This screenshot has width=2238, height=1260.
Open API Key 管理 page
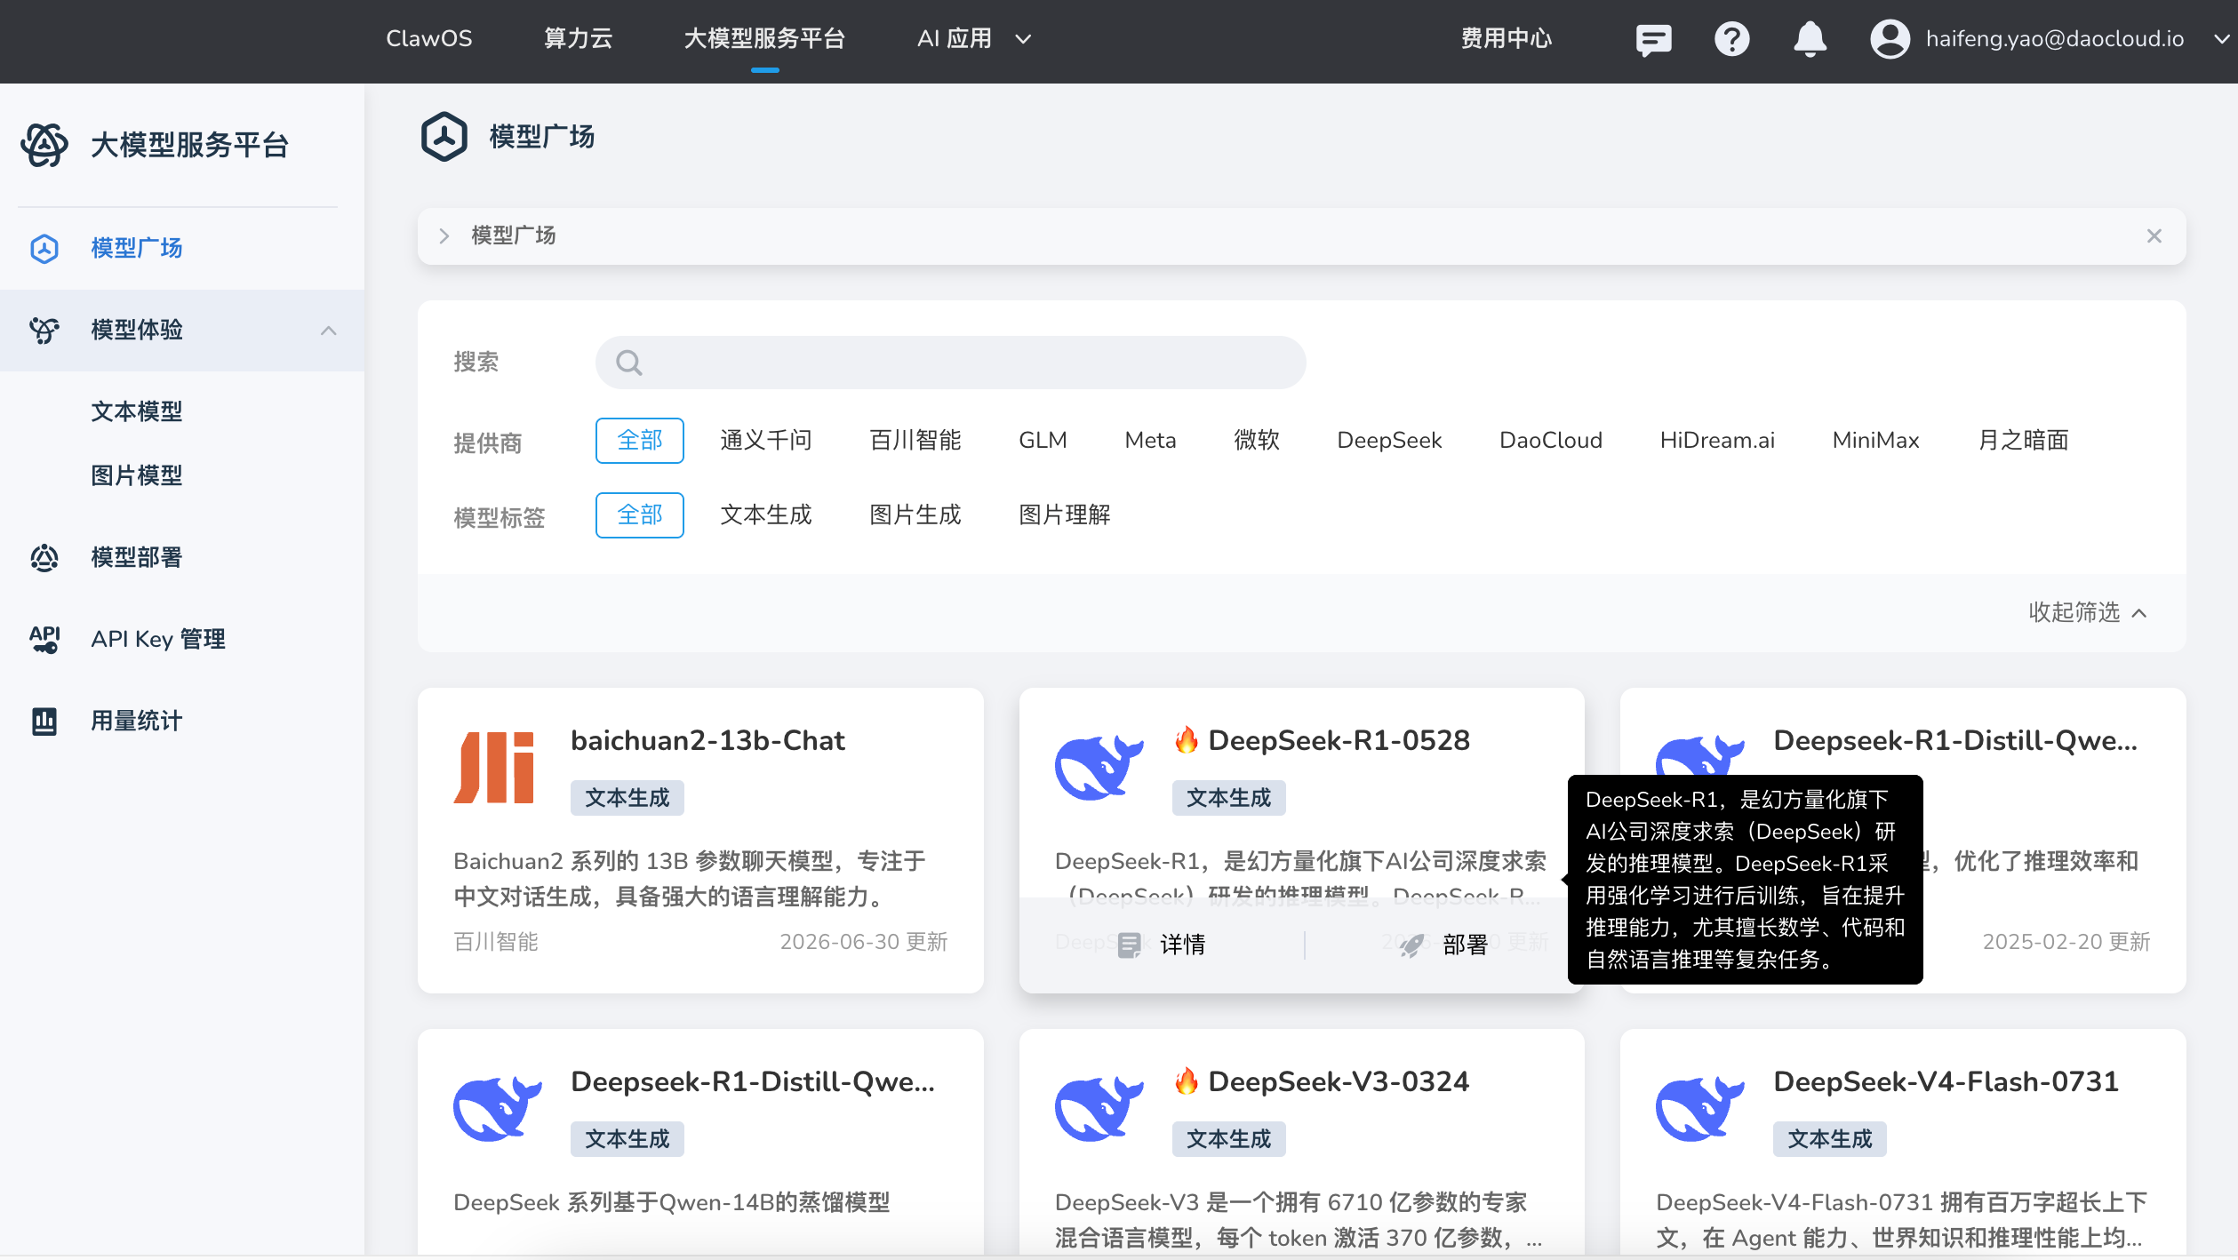pyautogui.click(x=182, y=639)
